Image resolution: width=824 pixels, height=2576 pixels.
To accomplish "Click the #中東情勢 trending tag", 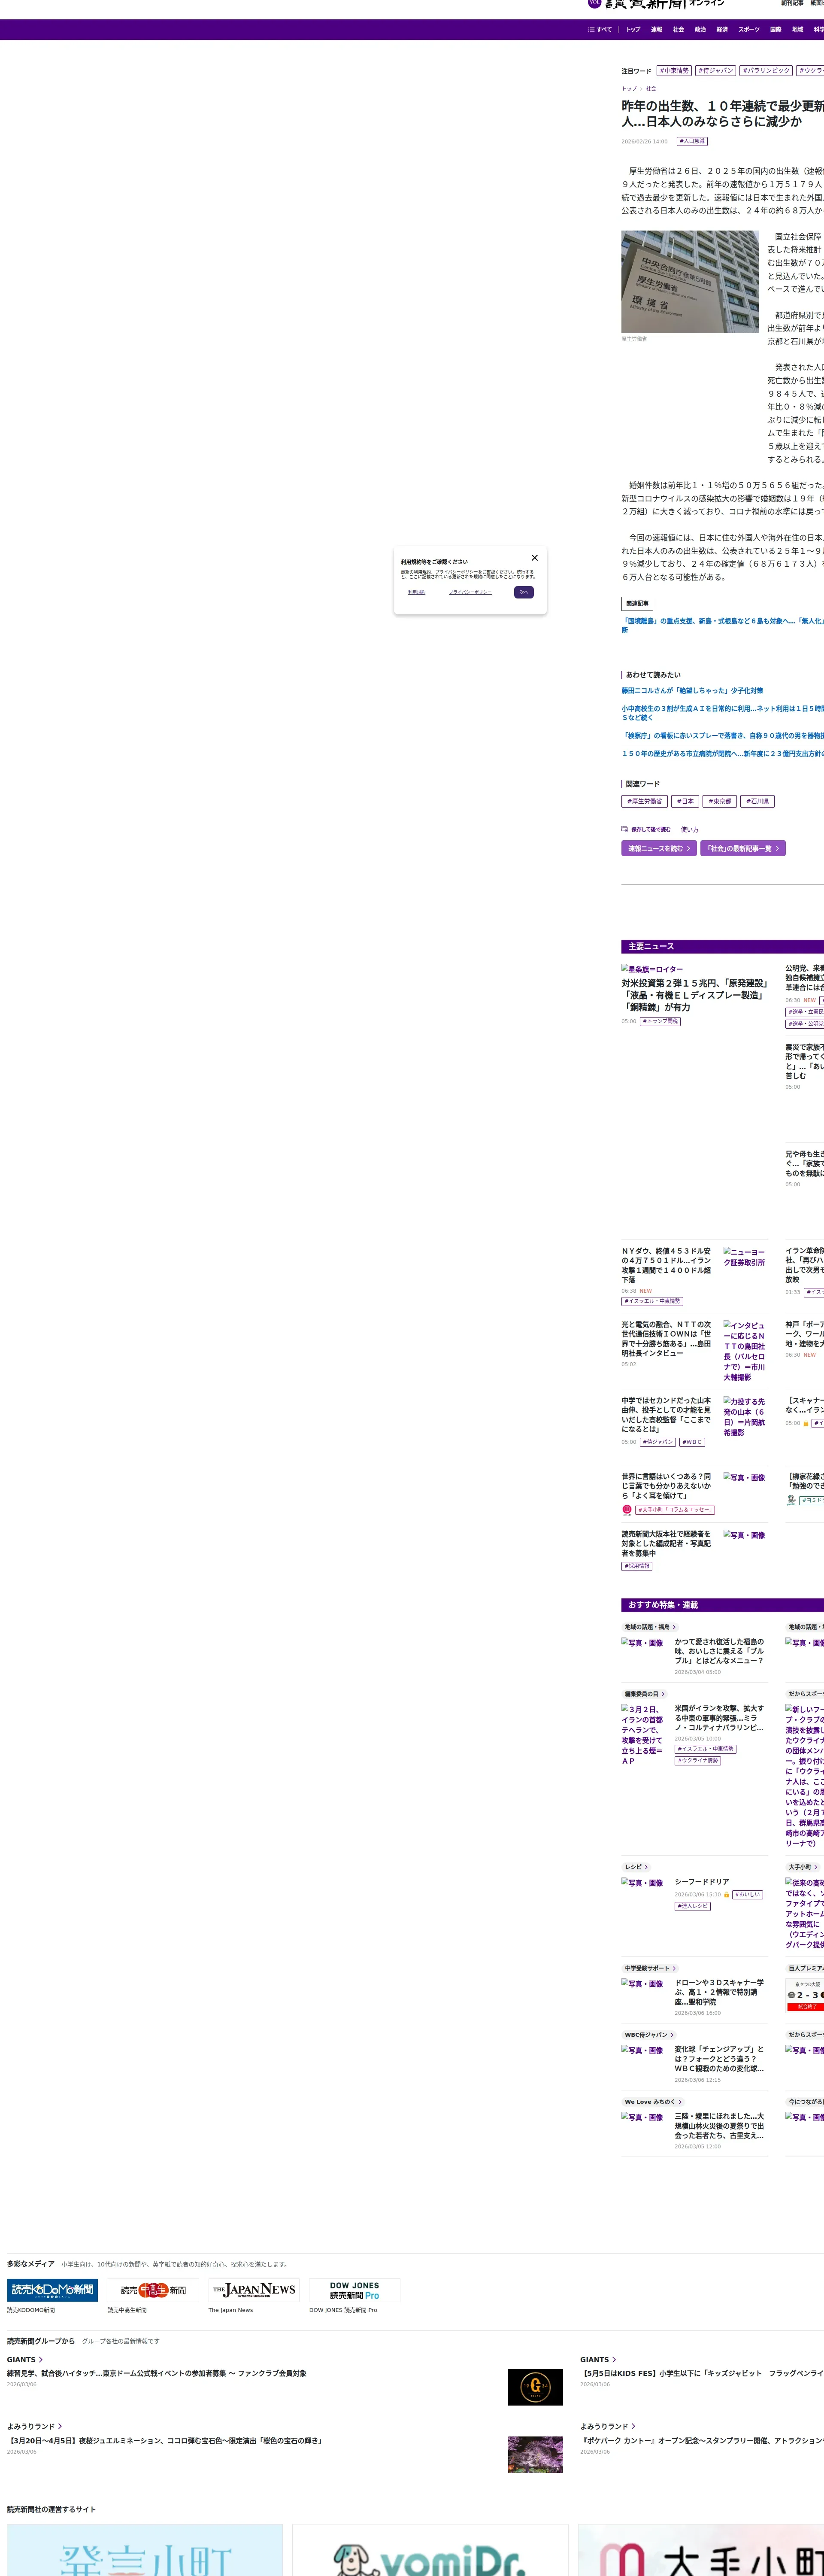I will point(674,71).
